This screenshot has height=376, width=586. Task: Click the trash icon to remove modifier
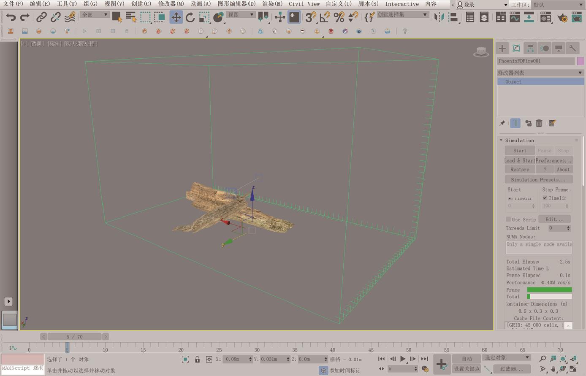click(x=539, y=123)
